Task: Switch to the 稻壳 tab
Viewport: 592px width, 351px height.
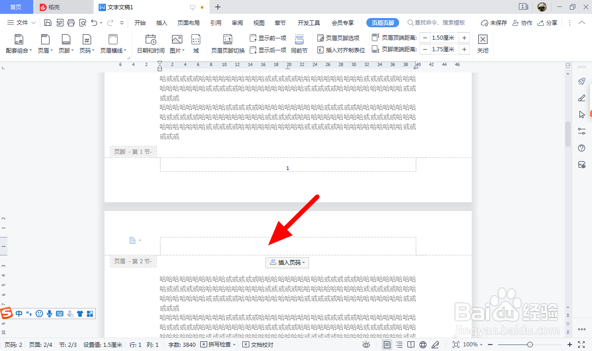Action: click(x=63, y=7)
